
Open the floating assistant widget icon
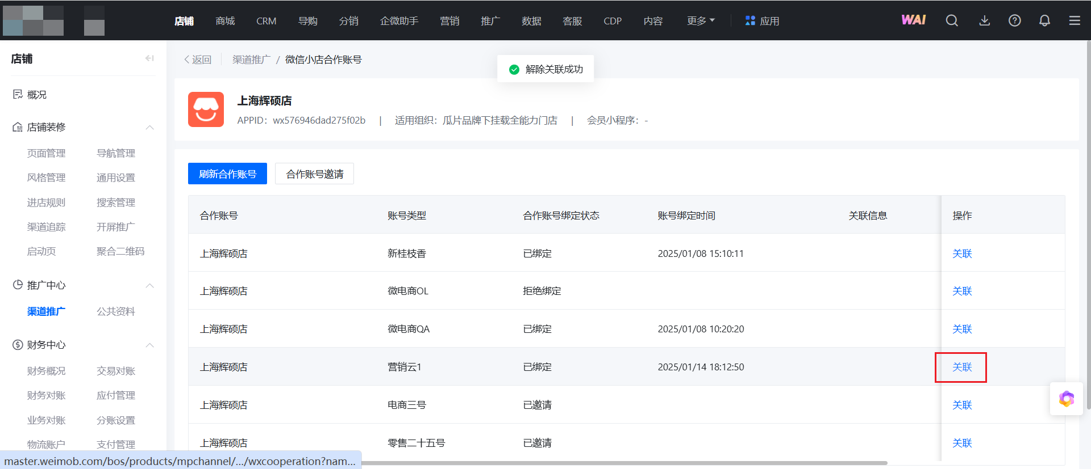(1066, 399)
